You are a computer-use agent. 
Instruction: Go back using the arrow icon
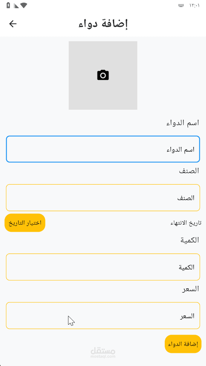13,24
